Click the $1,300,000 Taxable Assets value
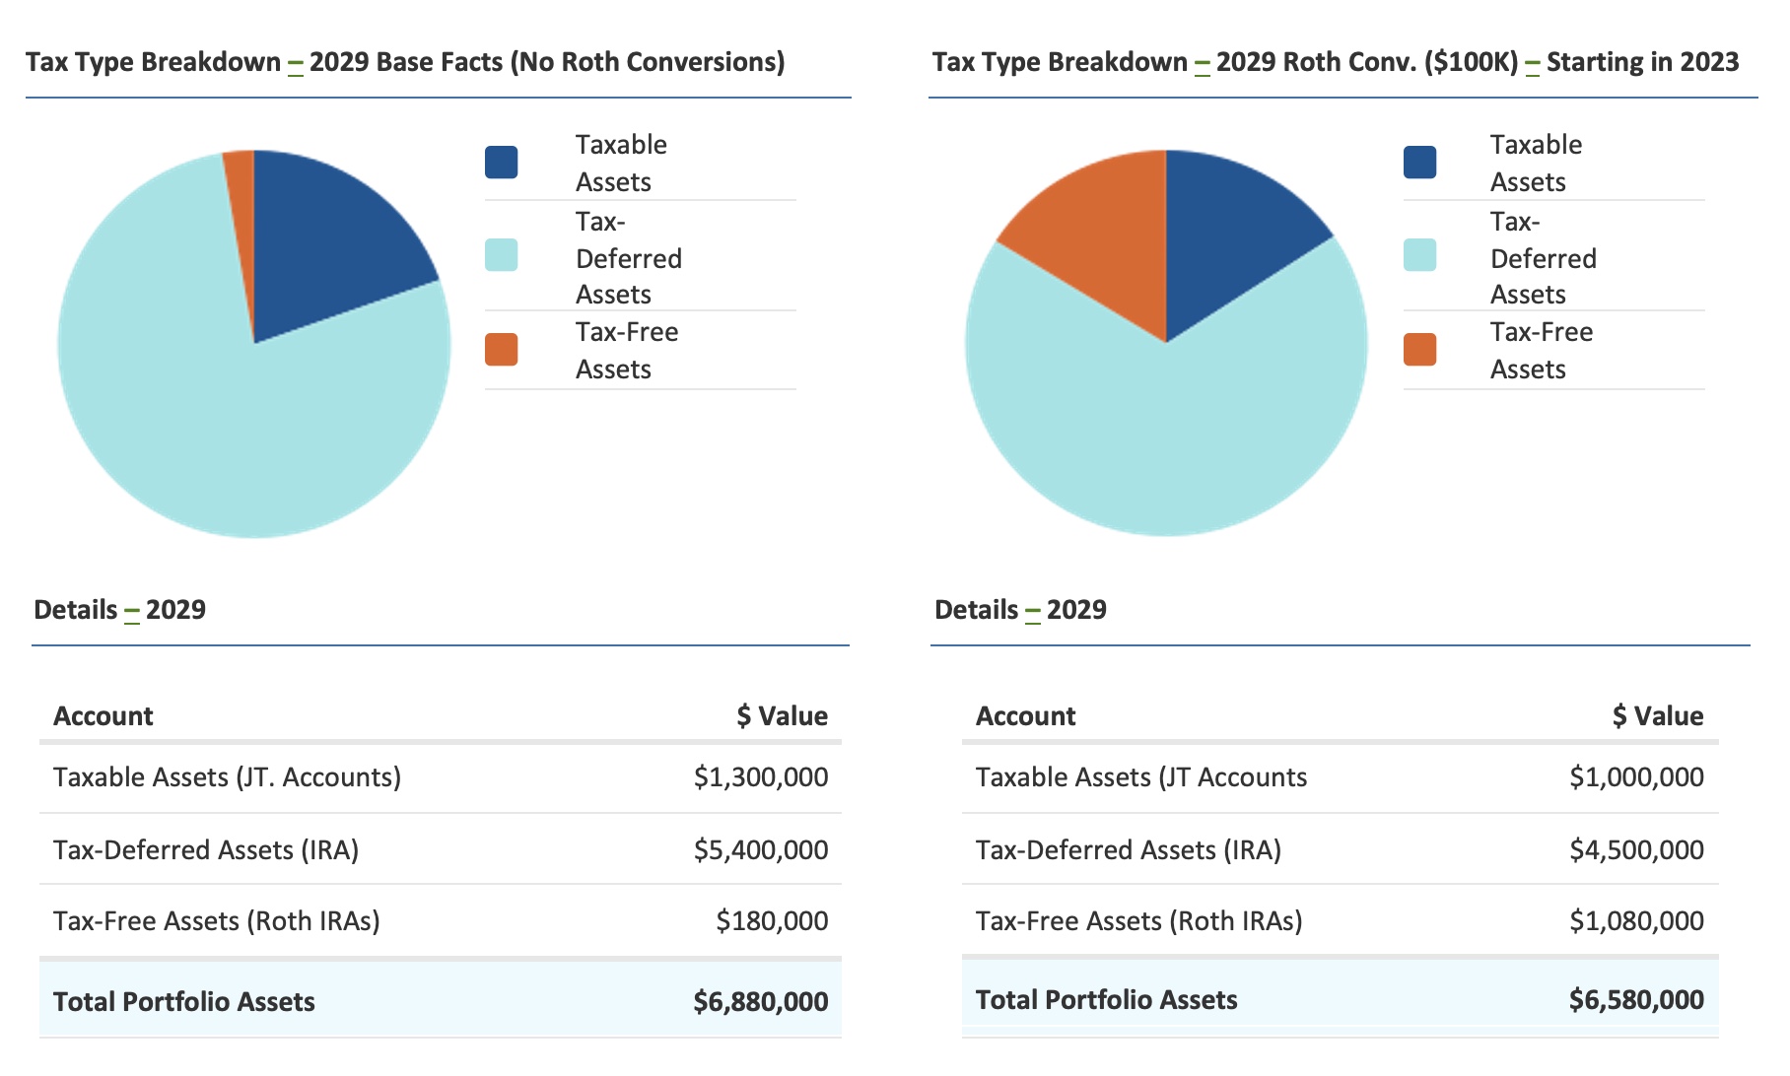Viewport: 1790px width, 1076px height. [x=760, y=777]
